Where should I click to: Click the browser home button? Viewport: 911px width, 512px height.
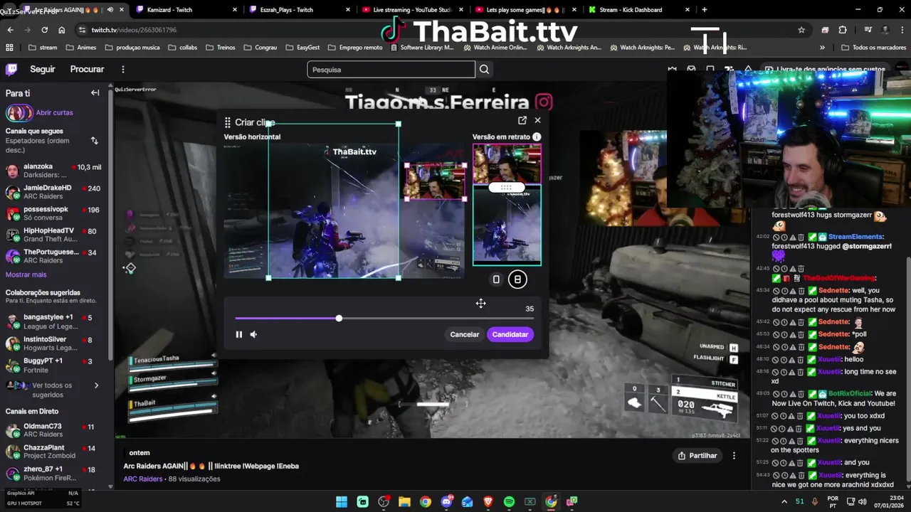click(62, 30)
